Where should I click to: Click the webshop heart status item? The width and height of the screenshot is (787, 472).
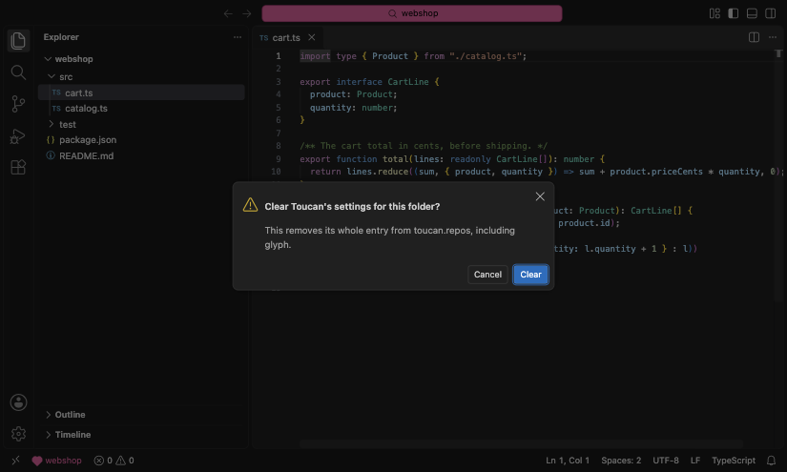[x=56, y=460]
